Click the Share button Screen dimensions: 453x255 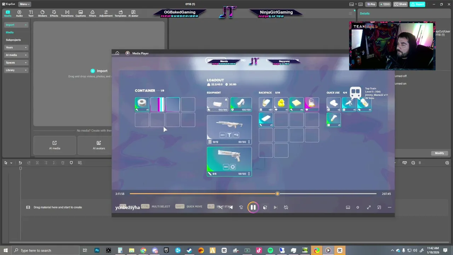[401, 4]
